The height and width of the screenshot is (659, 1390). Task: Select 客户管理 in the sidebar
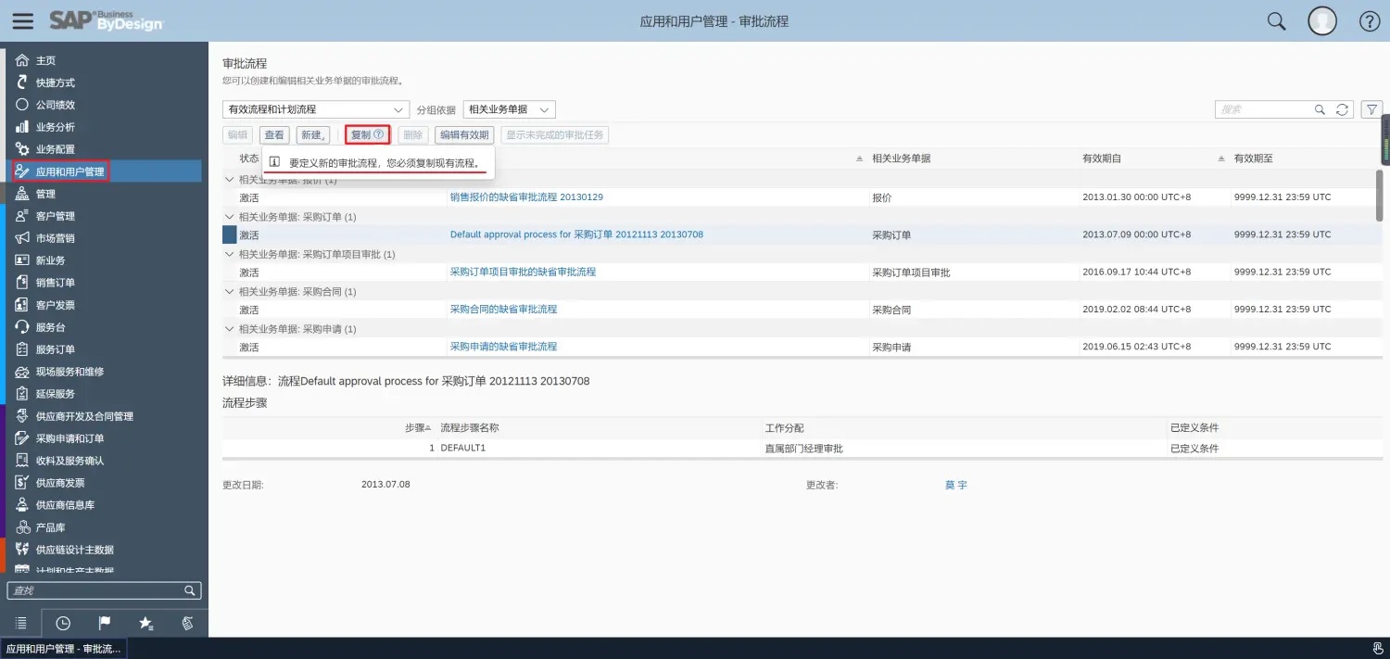(56, 216)
